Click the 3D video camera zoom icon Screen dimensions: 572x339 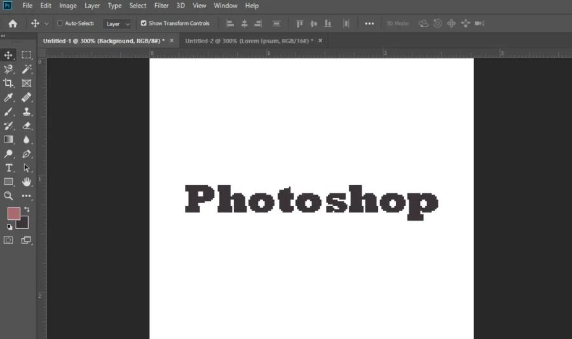coord(480,24)
